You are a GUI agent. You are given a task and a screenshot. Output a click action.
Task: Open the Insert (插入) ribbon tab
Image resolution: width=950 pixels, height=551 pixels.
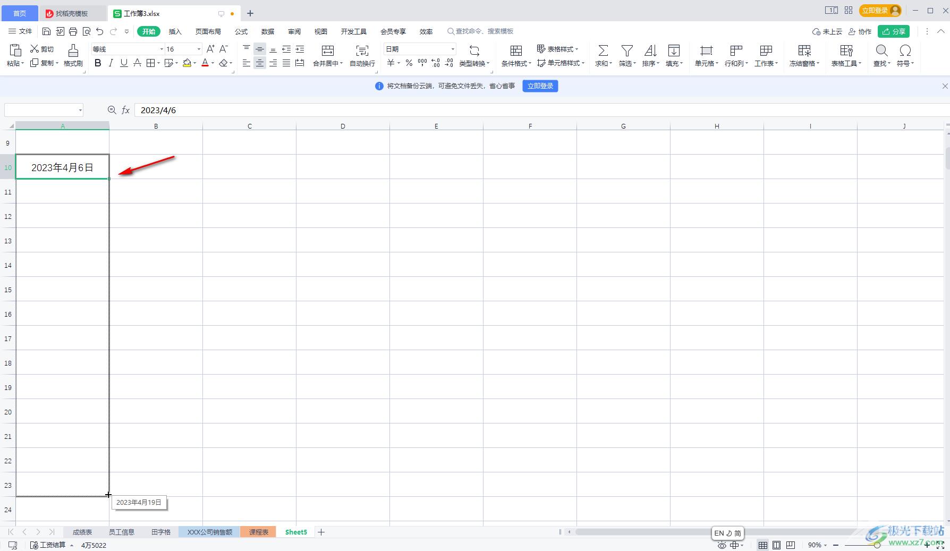pyautogui.click(x=175, y=31)
